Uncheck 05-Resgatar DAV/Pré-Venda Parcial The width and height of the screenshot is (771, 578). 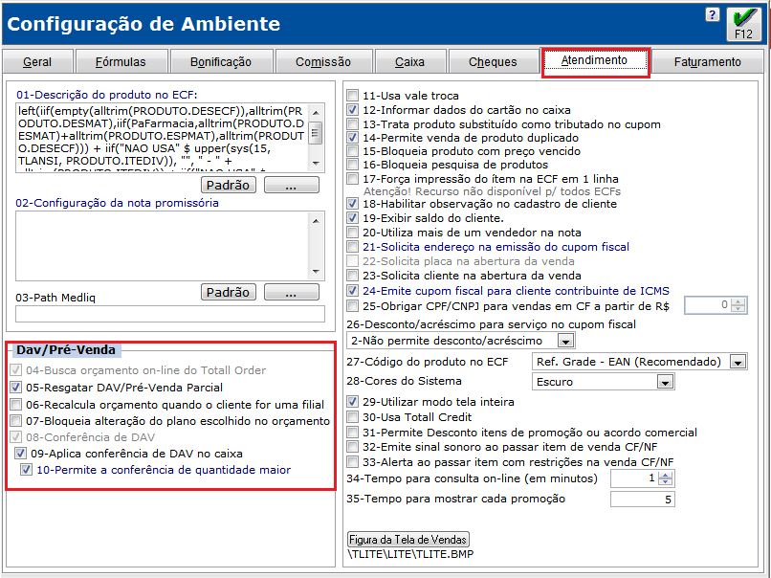pyautogui.click(x=15, y=388)
